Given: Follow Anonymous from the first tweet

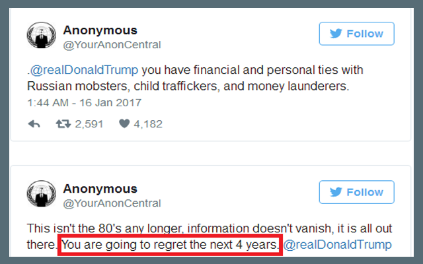Looking at the screenshot, I should click(356, 34).
